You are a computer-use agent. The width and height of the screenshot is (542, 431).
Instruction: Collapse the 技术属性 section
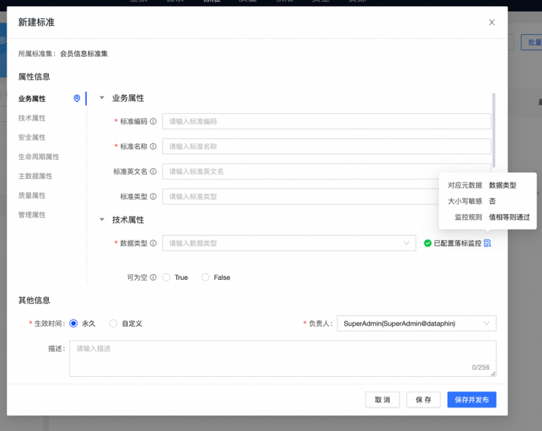point(102,220)
